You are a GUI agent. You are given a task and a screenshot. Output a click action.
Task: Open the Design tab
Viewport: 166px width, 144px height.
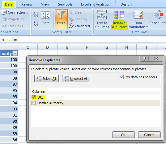pyautogui.click(x=126, y=4)
